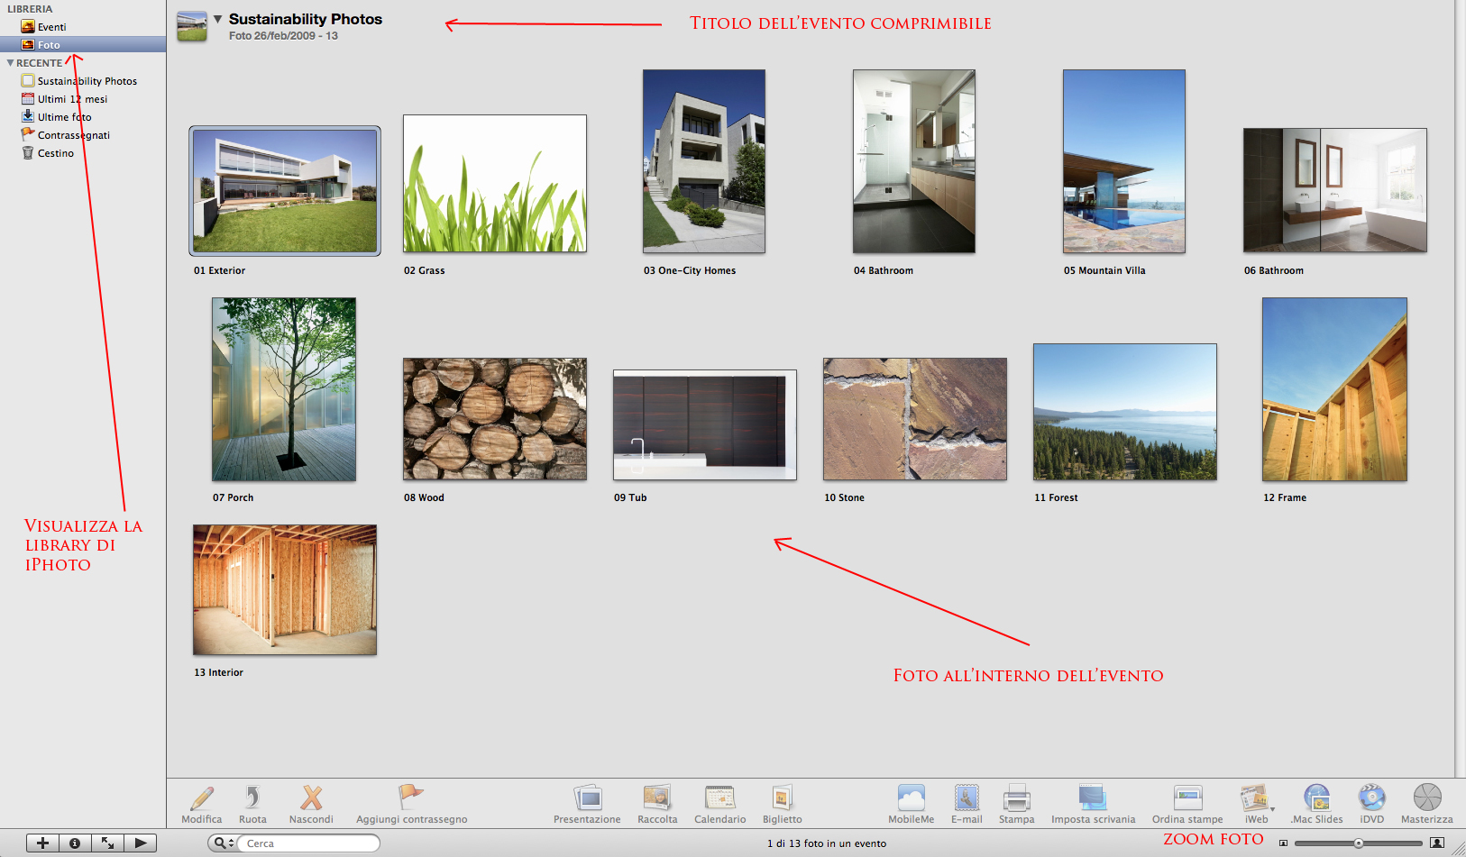
Task: Open the search magnifier options dropdown
Action: [222, 843]
